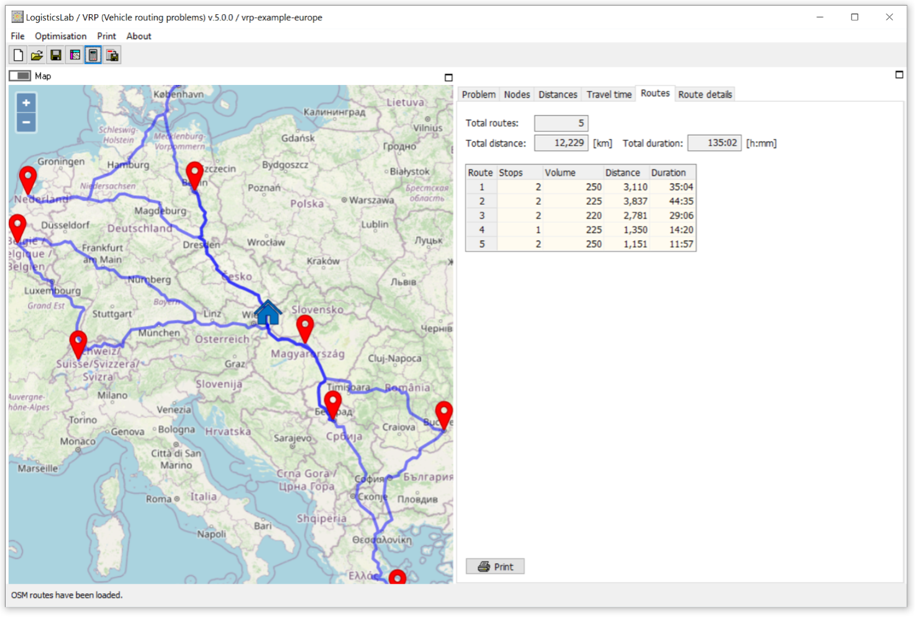Maximize the right results panel
Viewport: 916px width, 620px height.
click(x=899, y=75)
